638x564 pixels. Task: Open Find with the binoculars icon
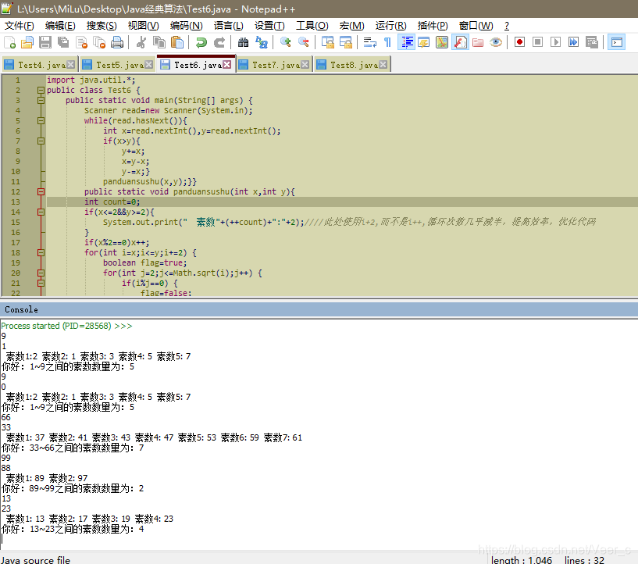tap(243, 42)
